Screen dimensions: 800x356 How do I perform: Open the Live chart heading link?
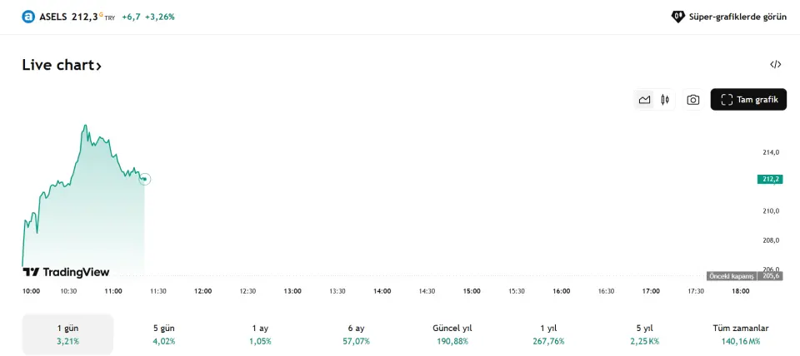(x=62, y=65)
